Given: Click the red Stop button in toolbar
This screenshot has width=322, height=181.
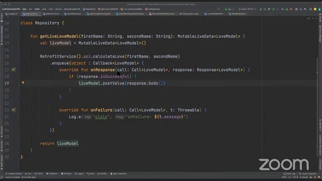Looking at the screenshot, I should point(291,9).
